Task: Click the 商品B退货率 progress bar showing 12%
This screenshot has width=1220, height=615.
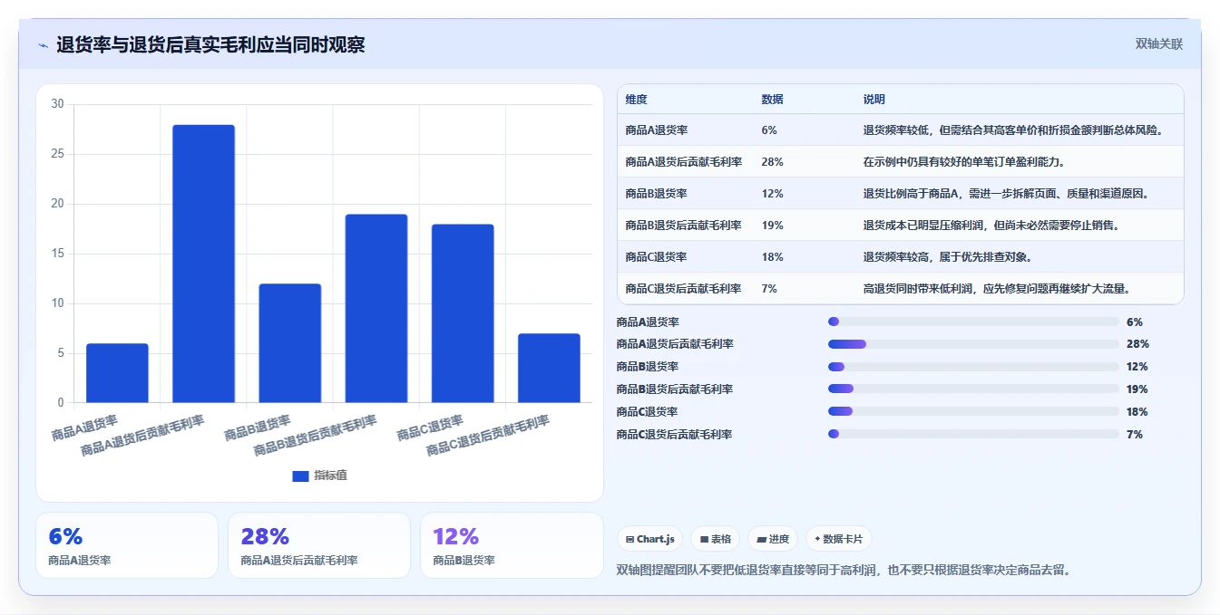Action: click(973, 367)
